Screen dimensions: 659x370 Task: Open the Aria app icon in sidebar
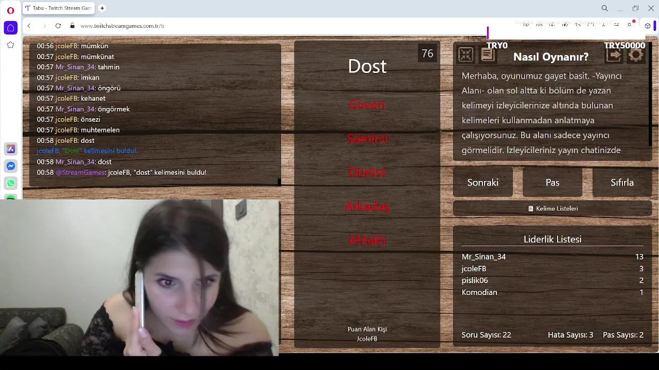point(11,149)
